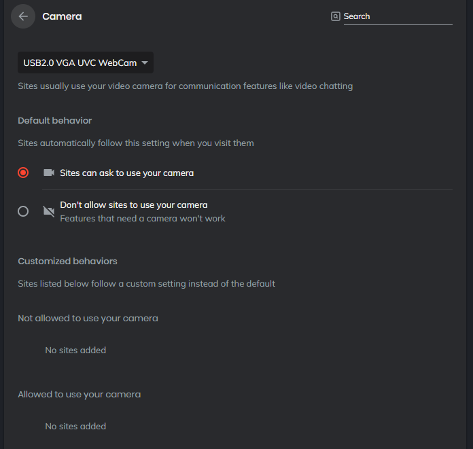
Task: Click the webcam selector's dropdown arrow
Action: [x=144, y=62]
